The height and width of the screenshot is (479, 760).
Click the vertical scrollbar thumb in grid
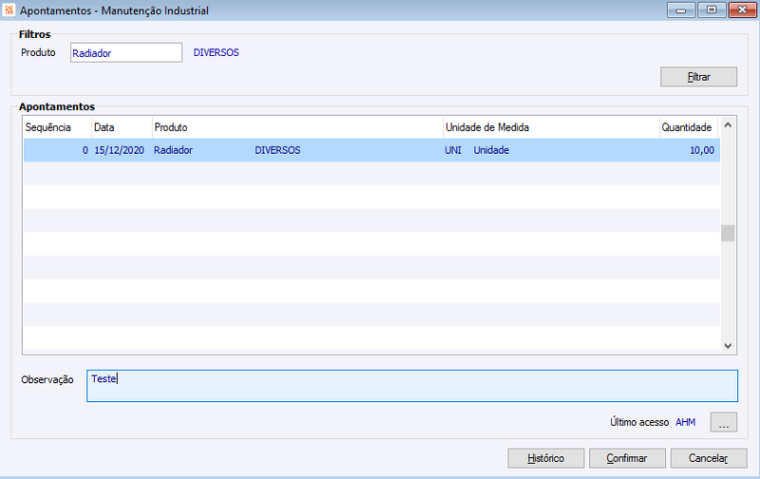pos(728,233)
